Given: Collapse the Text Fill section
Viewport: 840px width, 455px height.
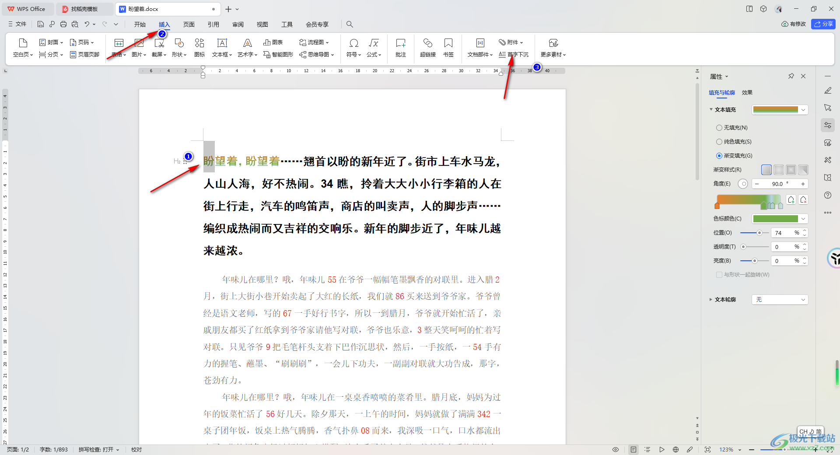Looking at the screenshot, I should pyautogui.click(x=711, y=109).
